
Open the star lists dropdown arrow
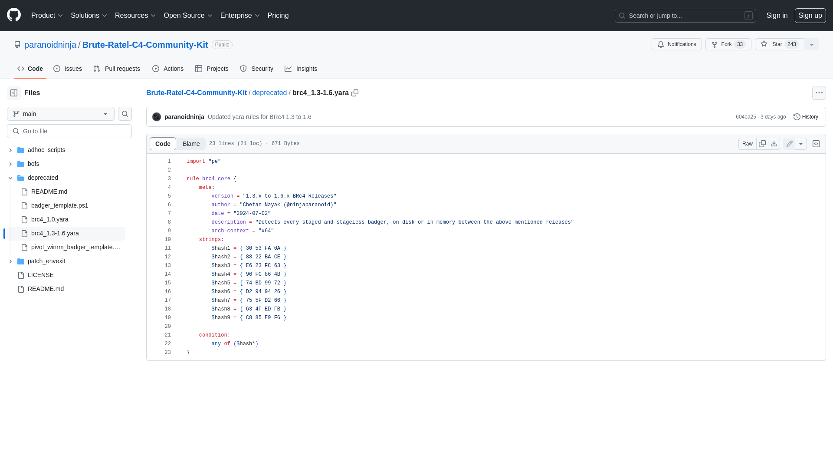[812, 44]
